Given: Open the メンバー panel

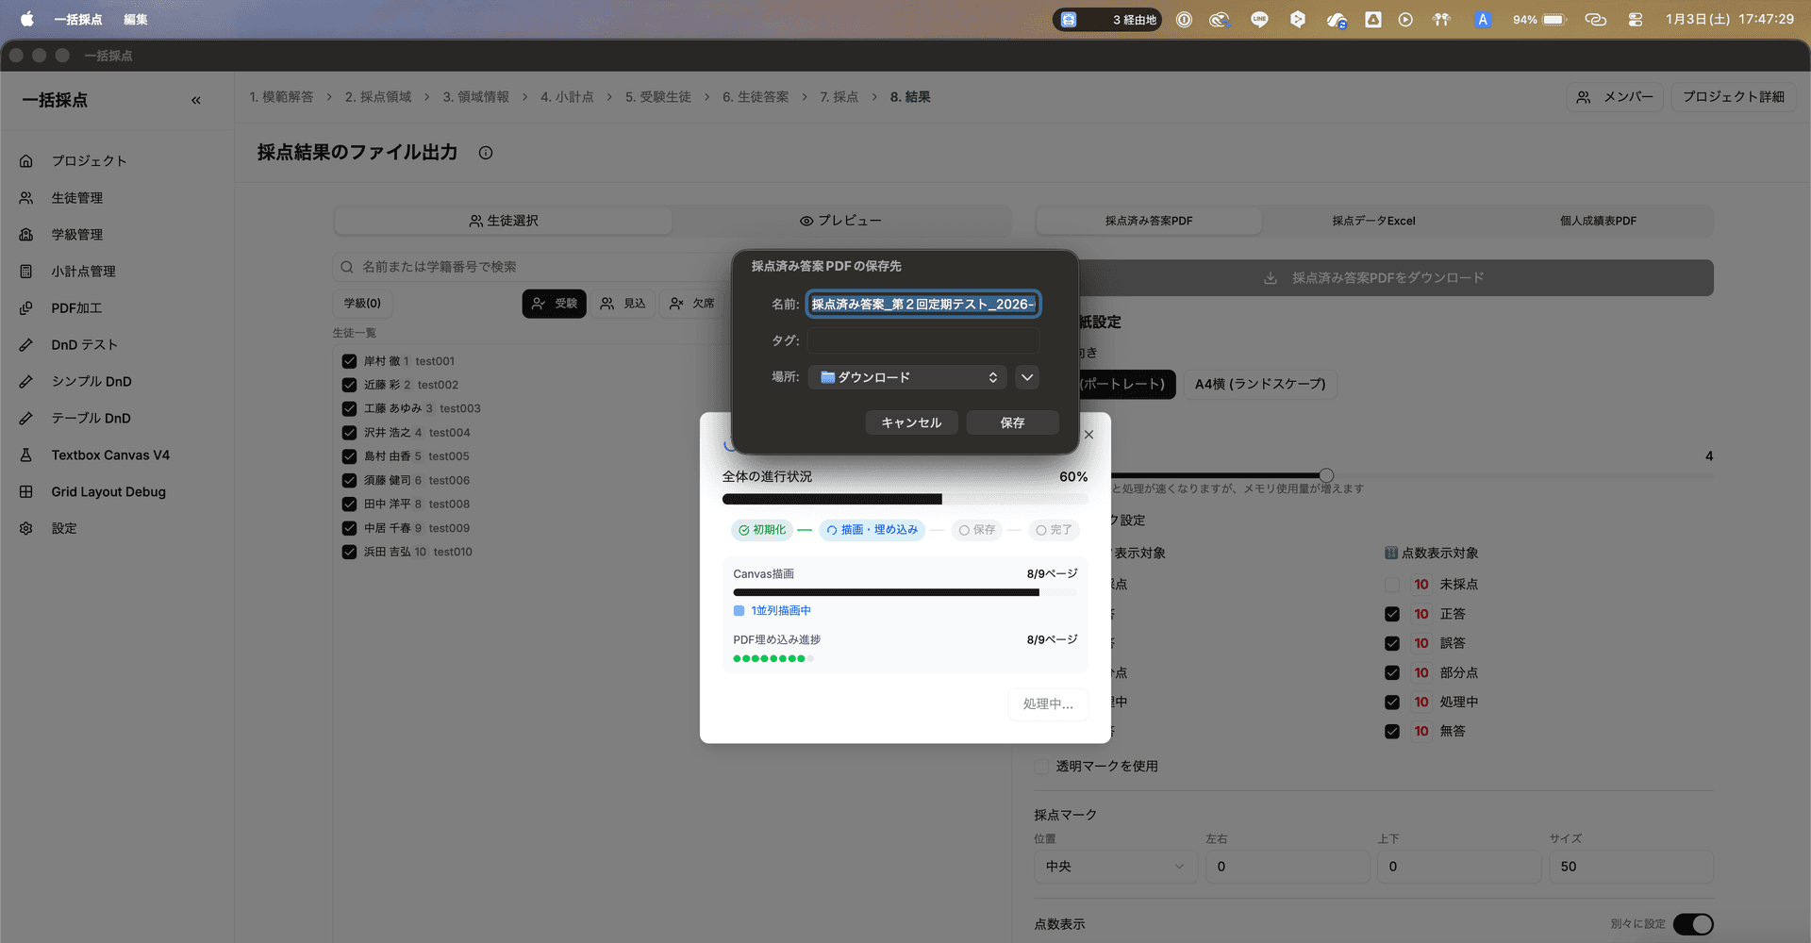Looking at the screenshot, I should (1615, 97).
